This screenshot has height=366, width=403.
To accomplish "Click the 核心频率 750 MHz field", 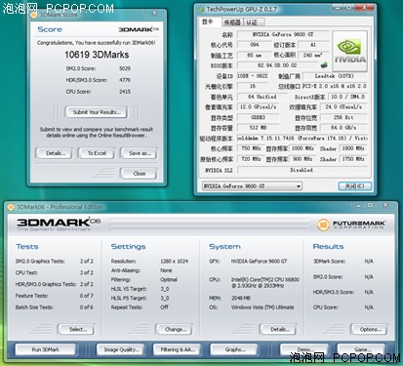I will (250, 148).
